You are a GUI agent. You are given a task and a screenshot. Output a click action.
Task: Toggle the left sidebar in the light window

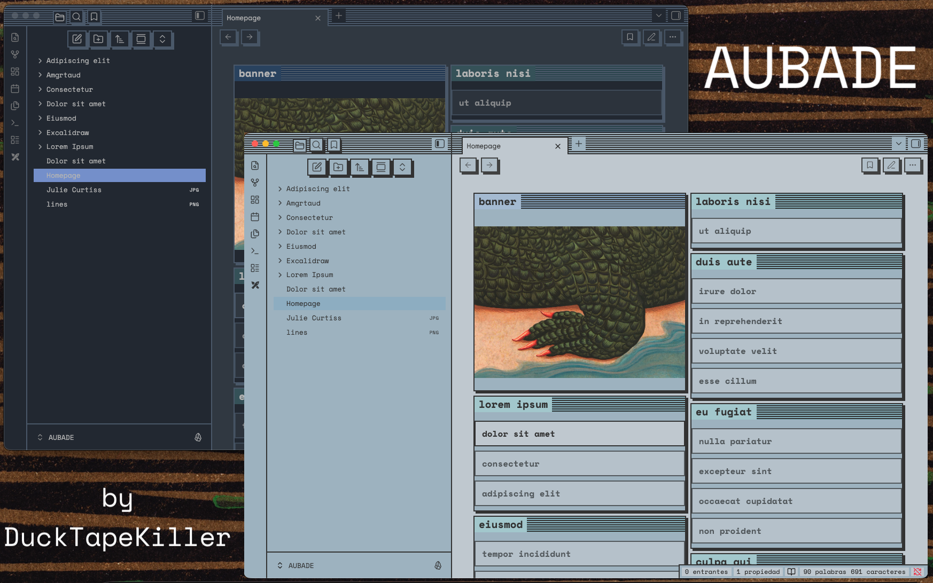440,144
